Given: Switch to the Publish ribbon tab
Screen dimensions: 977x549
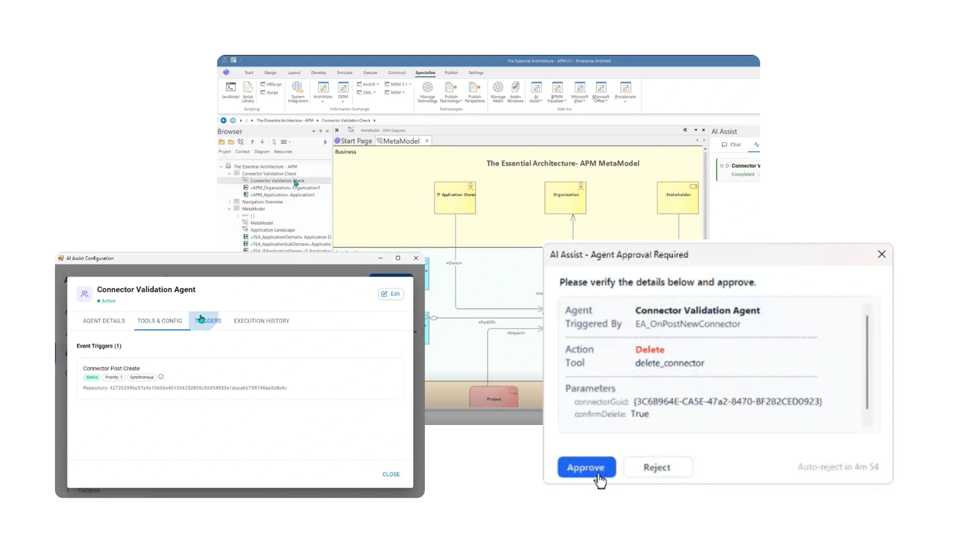Looking at the screenshot, I should click(x=451, y=73).
